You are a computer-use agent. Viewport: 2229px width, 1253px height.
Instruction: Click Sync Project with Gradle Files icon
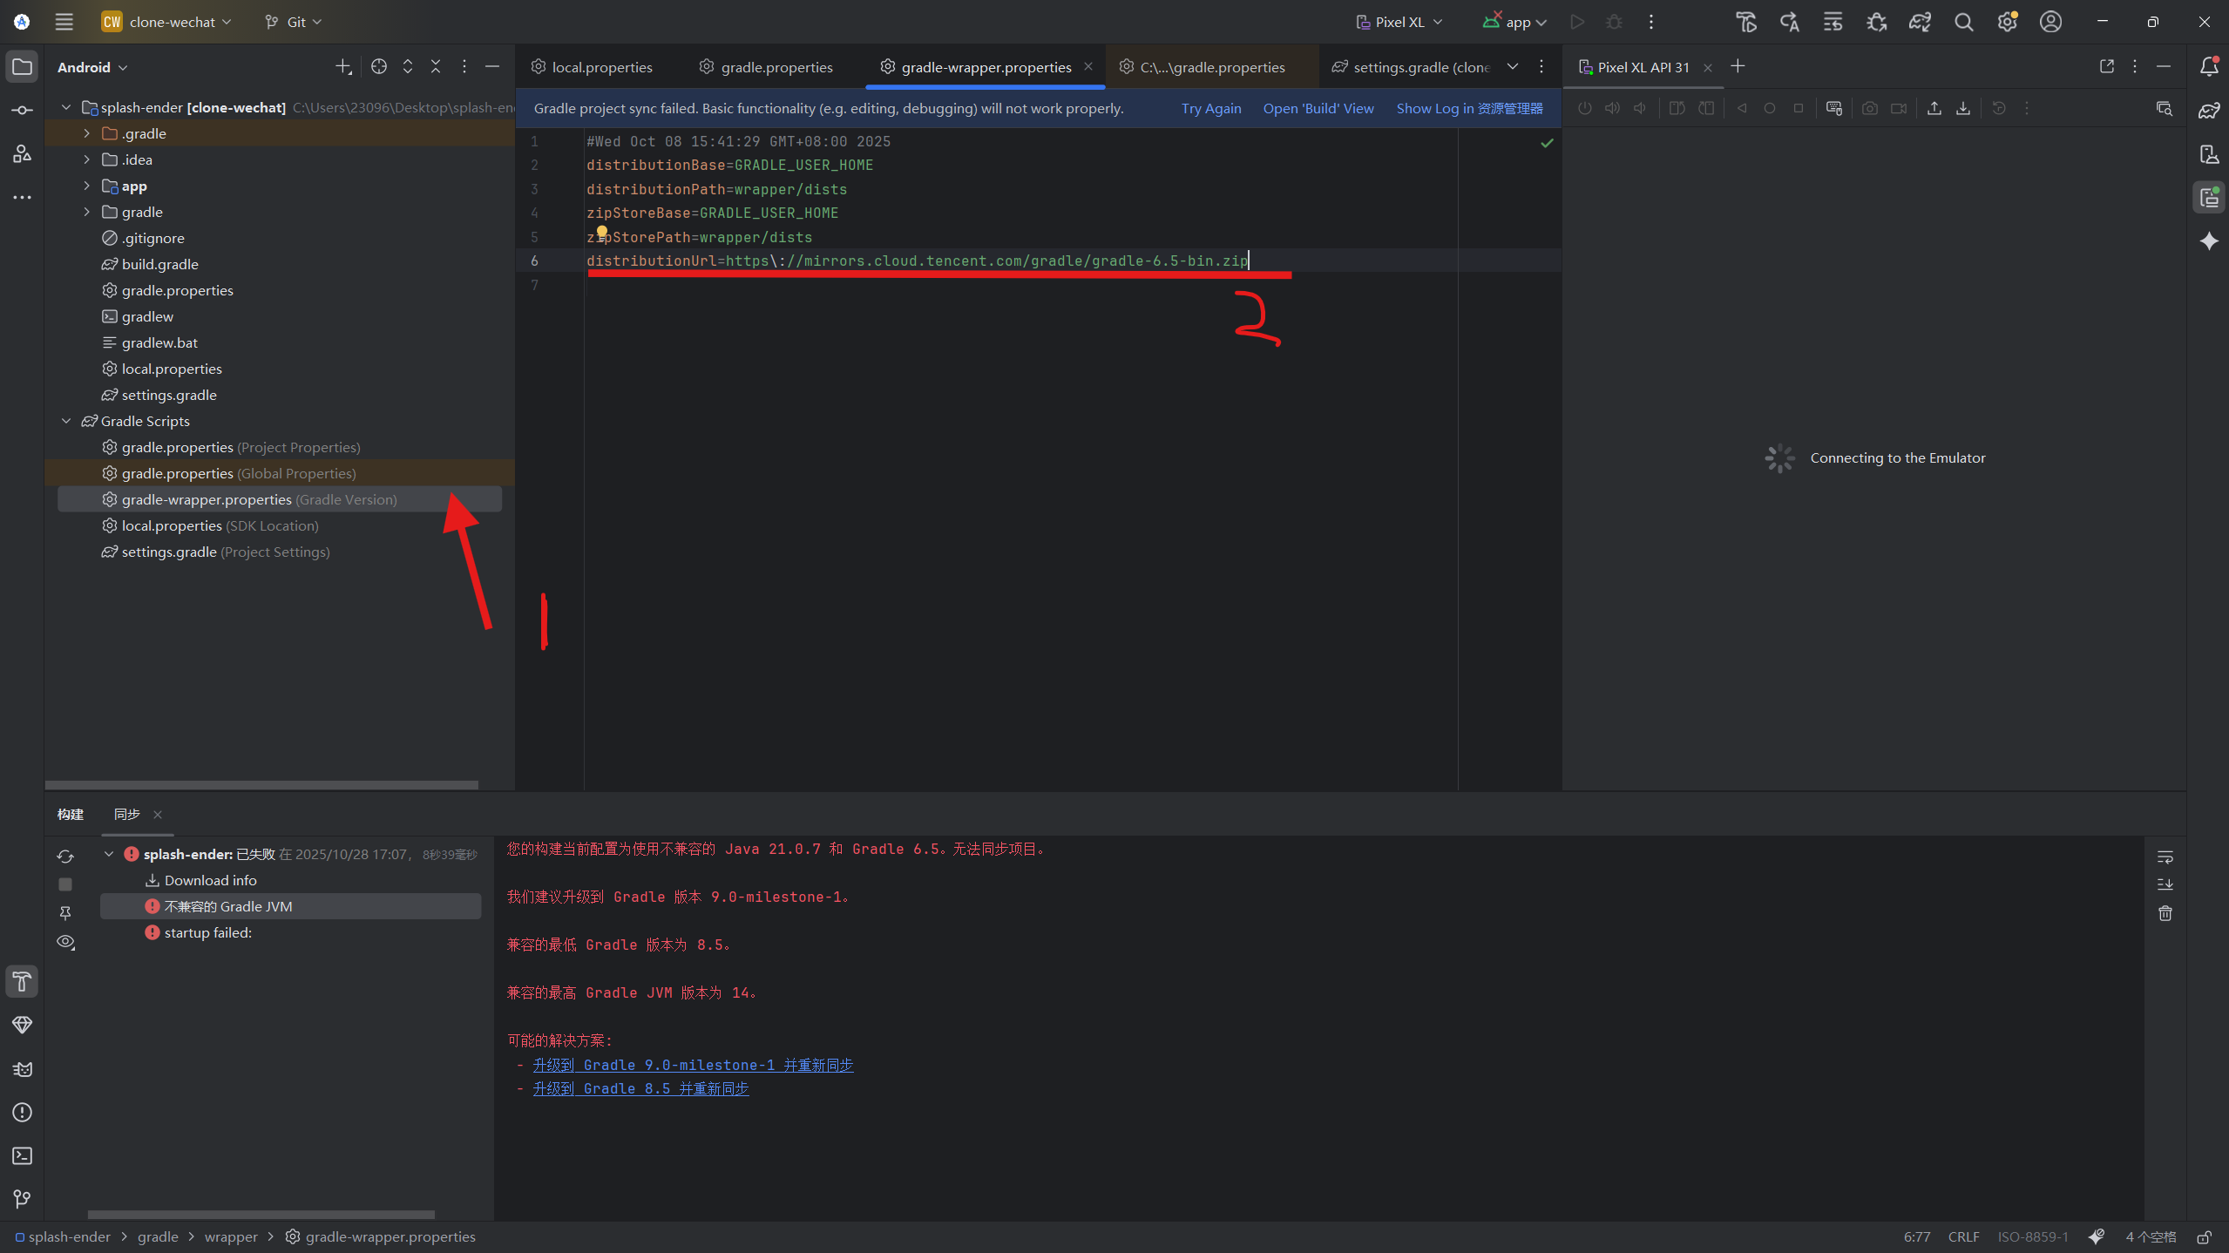(1920, 22)
